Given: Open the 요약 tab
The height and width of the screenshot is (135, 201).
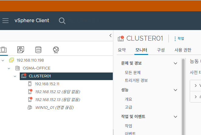Looking at the screenshot, I should [x=122, y=50].
